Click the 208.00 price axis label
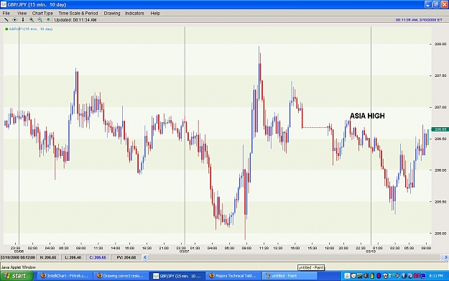449x281 pixels. pos(440,44)
